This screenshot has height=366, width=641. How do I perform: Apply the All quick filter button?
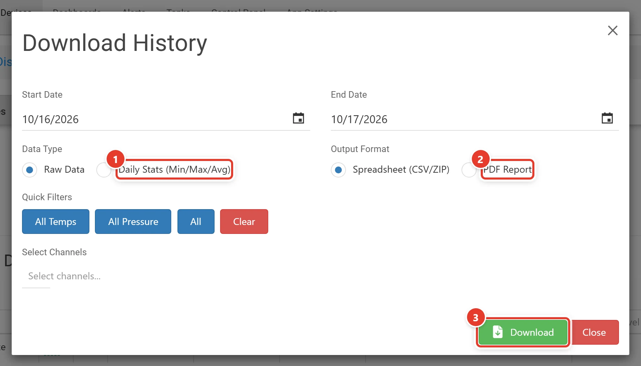click(x=196, y=222)
